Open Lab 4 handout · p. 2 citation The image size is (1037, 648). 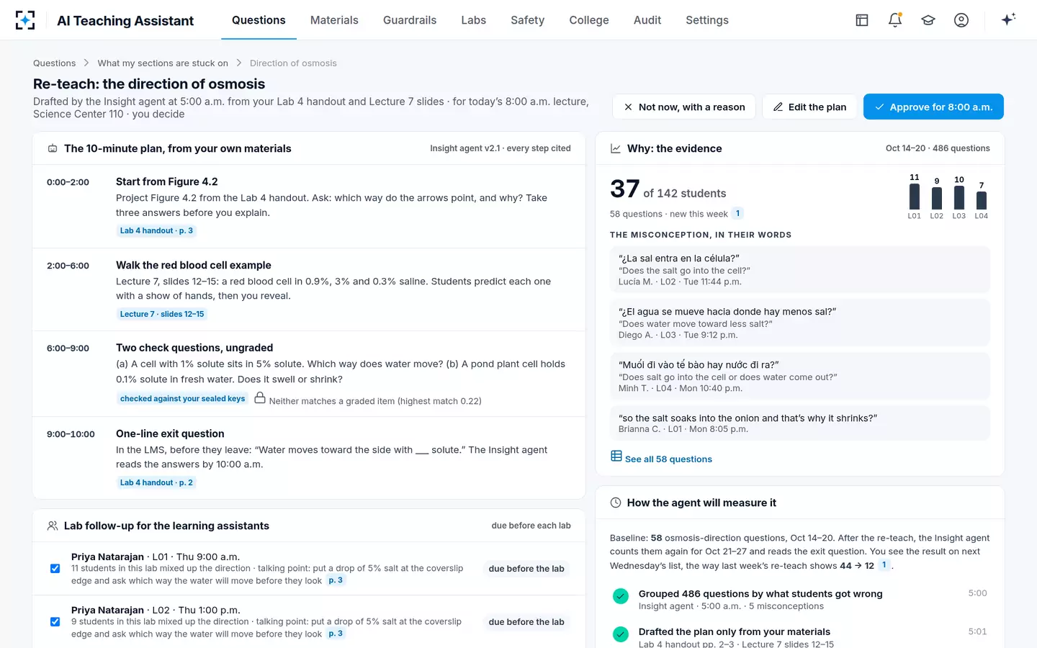pos(156,482)
